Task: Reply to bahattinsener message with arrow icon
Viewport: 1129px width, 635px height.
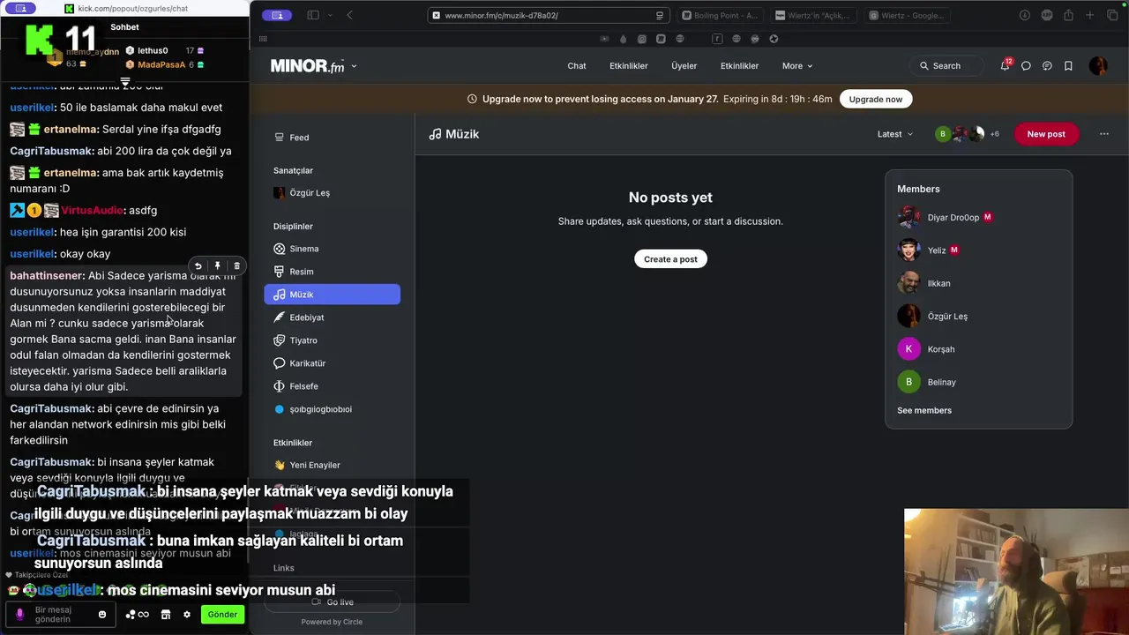Action: pos(198,265)
